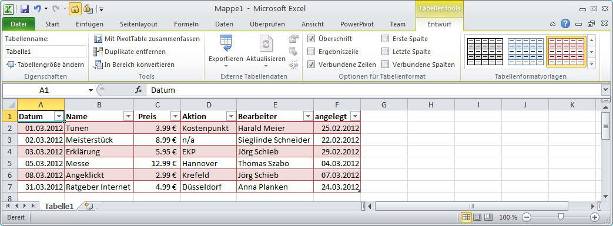This screenshot has width=613, height=226.
Task: Select Tabelle1 sheet tab
Action: pos(59,206)
